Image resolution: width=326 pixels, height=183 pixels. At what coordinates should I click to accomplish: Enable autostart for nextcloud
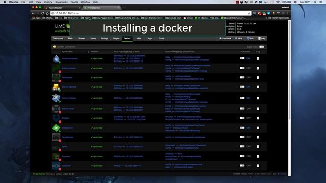242,166
